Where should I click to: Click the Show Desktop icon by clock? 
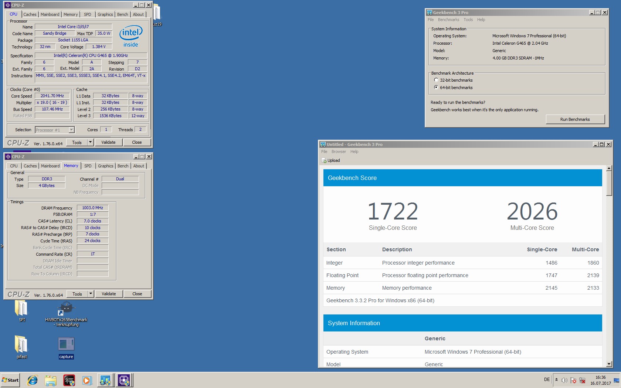coord(617,380)
